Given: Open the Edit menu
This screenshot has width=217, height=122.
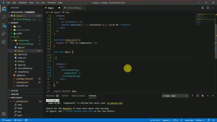Looking at the screenshot, I should point(14,3).
